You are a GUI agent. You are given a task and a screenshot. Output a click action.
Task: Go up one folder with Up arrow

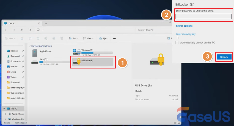[22, 30]
